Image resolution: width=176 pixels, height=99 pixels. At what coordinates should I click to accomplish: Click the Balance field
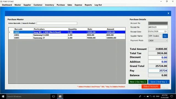tap(158, 75)
